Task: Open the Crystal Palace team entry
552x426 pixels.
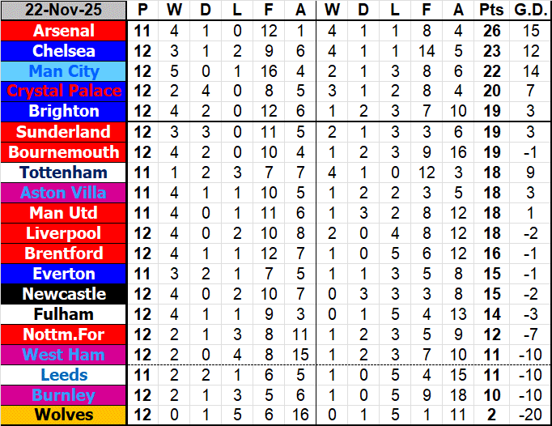Action: pos(64,92)
